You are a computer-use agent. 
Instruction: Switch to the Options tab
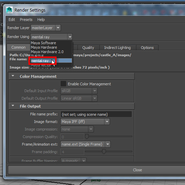[x=147, y=48]
